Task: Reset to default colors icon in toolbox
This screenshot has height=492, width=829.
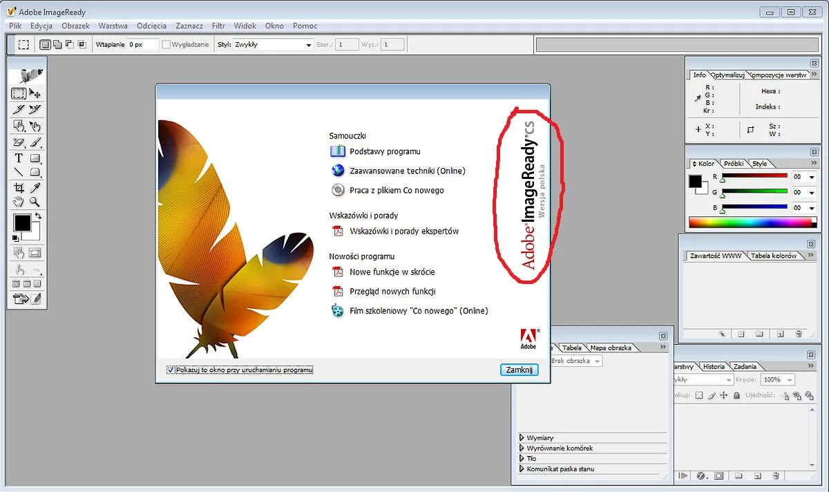Action: (x=15, y=238)
